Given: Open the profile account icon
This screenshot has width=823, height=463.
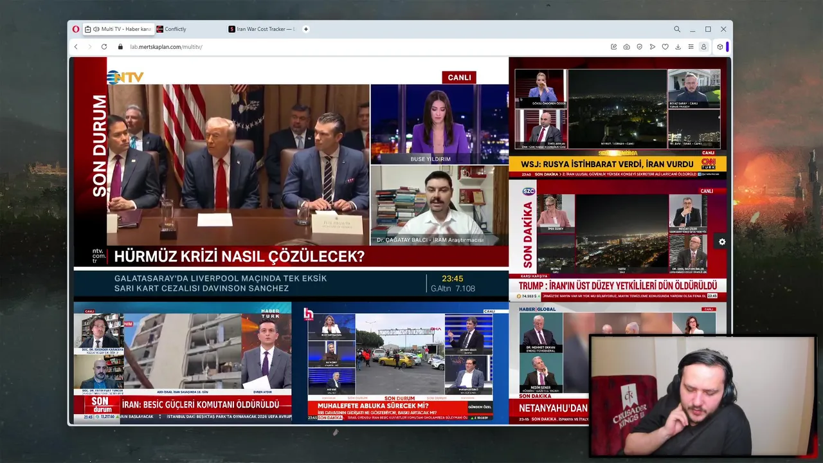Looking at the screenshot, I should click(703, 47).
